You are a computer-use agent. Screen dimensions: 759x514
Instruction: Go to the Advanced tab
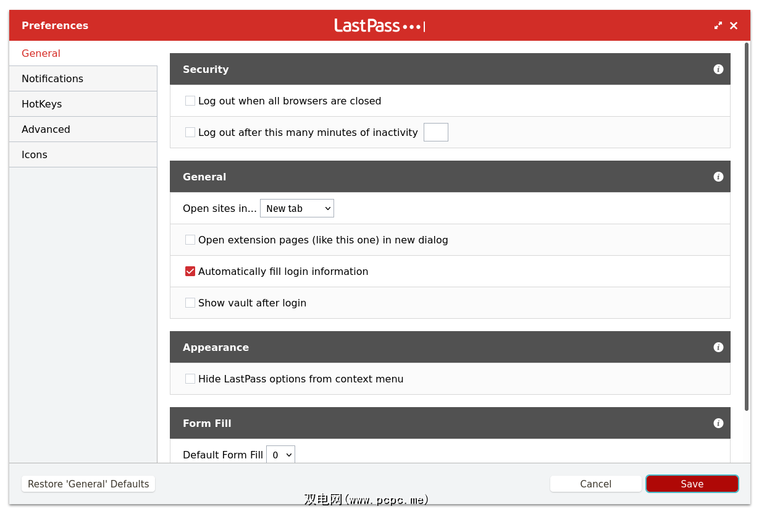point(83,129)
